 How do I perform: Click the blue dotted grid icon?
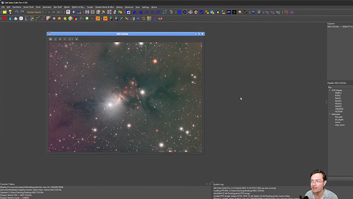pos(179,12)
